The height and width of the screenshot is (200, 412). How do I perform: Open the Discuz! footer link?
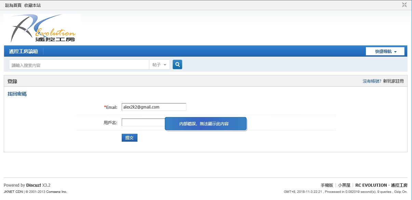(34, 185)
